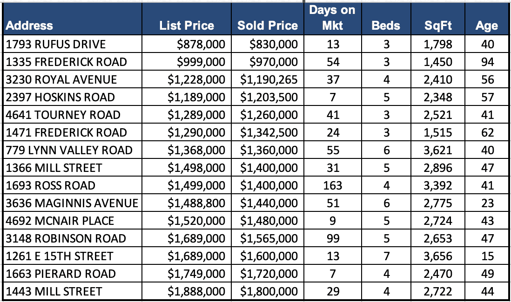Select the Days on Mkt header
This screenshot has width=511, height=302.
click(332, 18)
